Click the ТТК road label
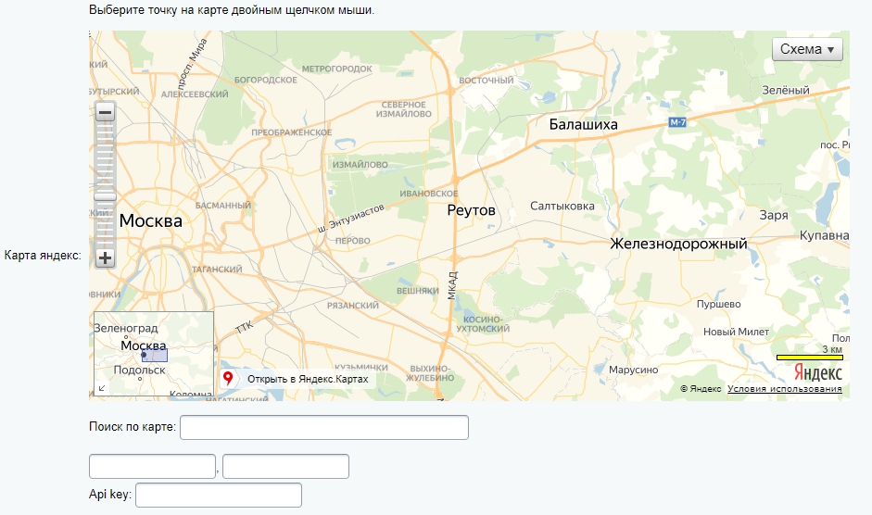Image resolution: width=872 pixels, height=515 pixels. [x=244, y=326]
